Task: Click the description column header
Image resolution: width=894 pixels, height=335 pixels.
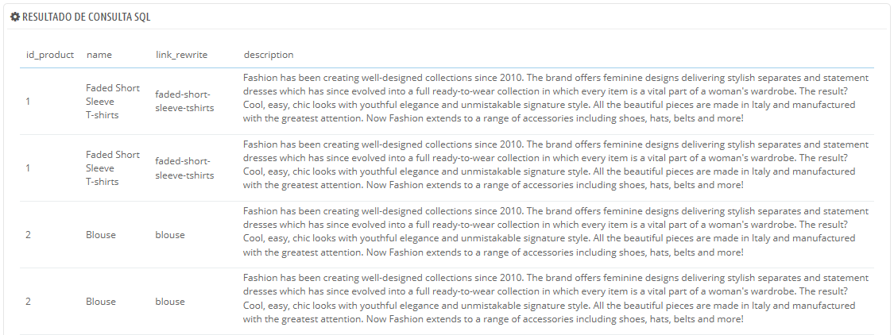Action: point(269,55)
